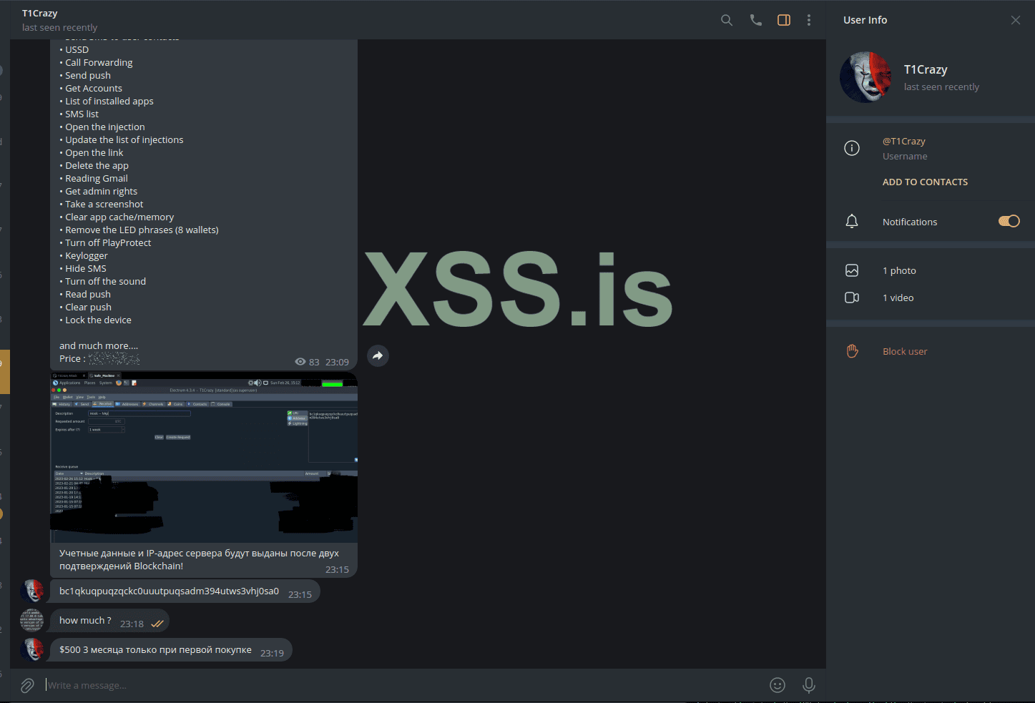
Task: Toggle the side info panel icon
Action: coord(784,20)
